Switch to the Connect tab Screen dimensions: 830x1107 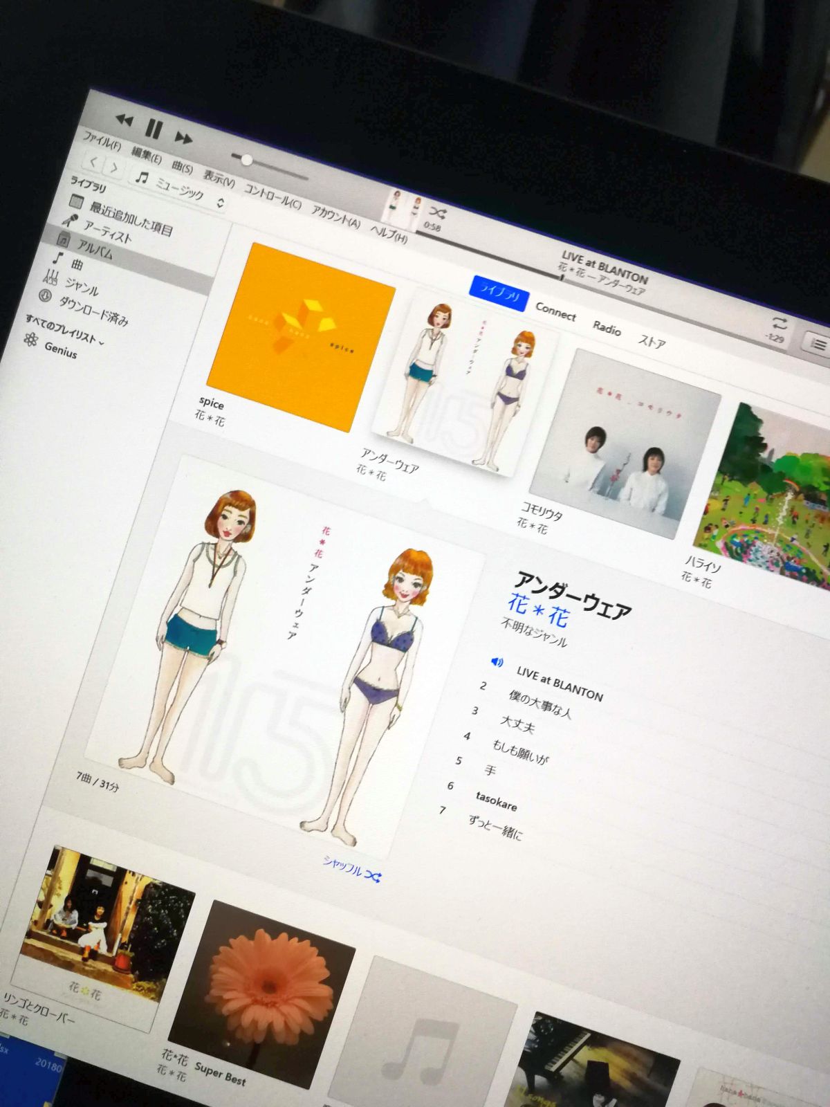point(555,311)
